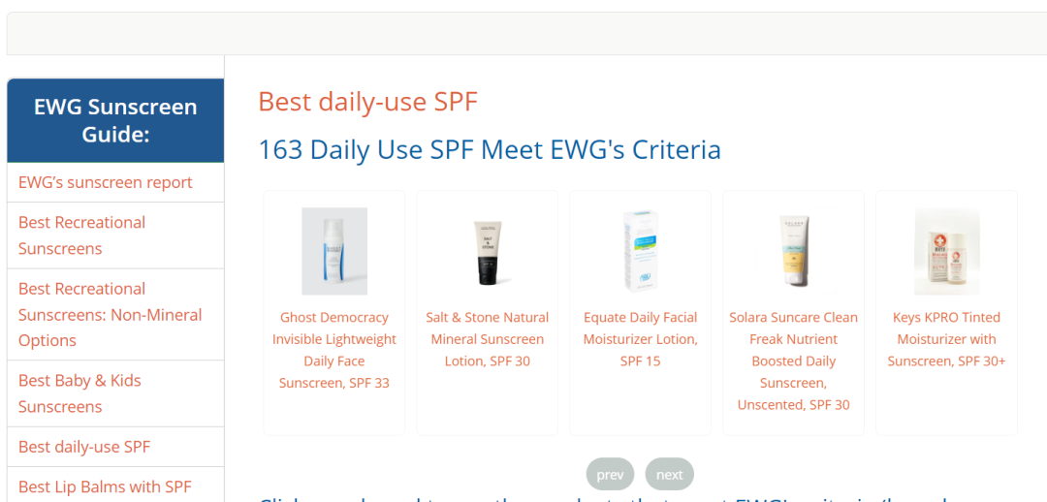Click Keys KPRO Tinted Moisturizer title link
1047x502 pixels.
tap(947, 339)
